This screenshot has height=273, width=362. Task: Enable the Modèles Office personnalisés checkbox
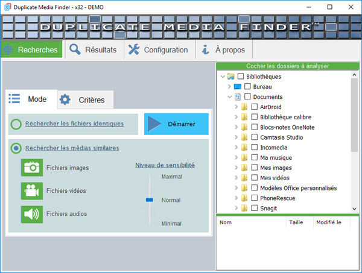coord(255,187)
